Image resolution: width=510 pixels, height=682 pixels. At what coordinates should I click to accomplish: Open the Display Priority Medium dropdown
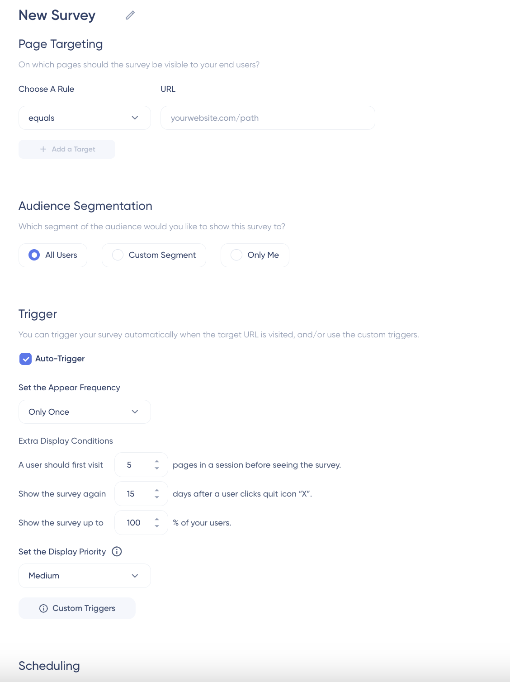(x=85, y=576)
